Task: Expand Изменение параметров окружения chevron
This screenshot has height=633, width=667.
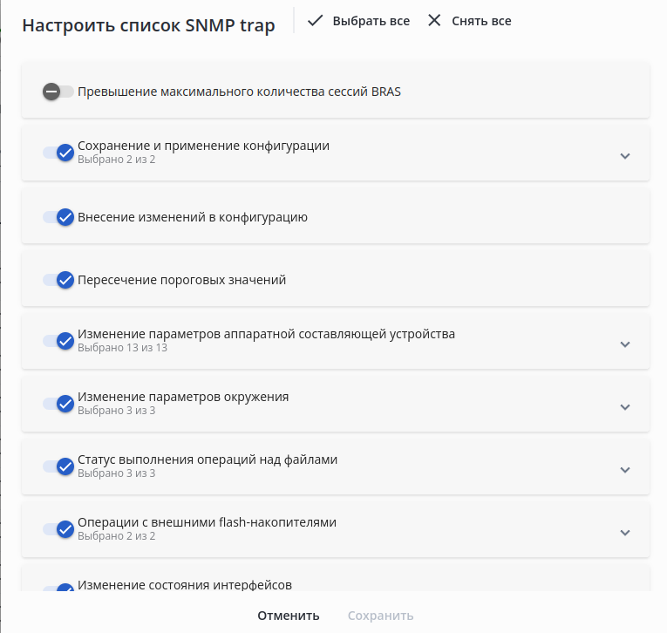Action: (624, 407)
